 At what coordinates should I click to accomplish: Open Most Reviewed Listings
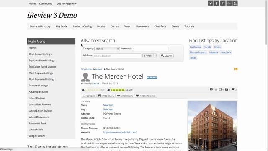pos(41,79)
